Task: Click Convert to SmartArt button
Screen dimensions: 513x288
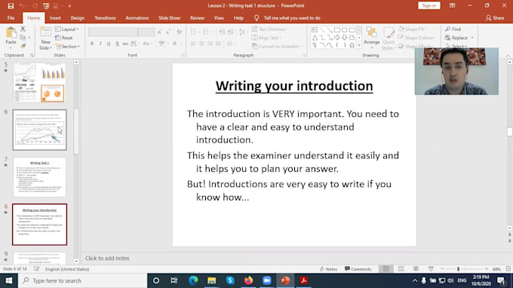Action: coord(277,47)
